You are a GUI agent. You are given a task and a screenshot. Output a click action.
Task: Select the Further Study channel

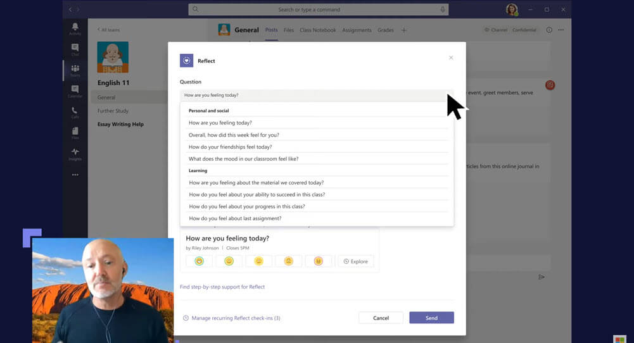[113, 111]
